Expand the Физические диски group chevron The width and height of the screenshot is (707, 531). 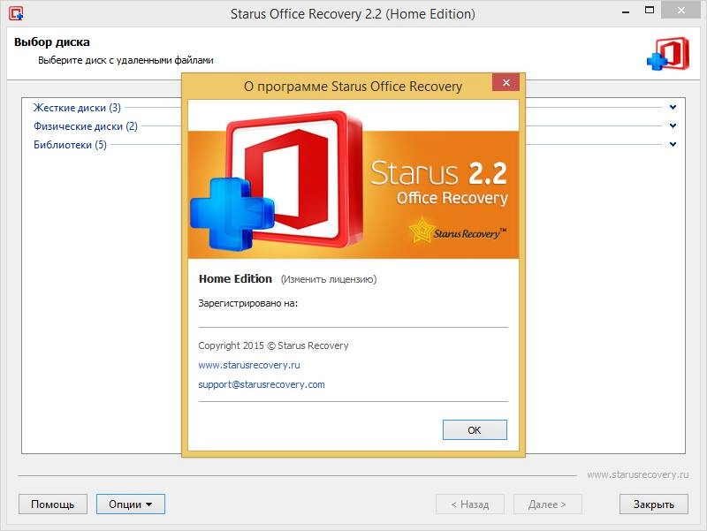click(x=673, y=125)
